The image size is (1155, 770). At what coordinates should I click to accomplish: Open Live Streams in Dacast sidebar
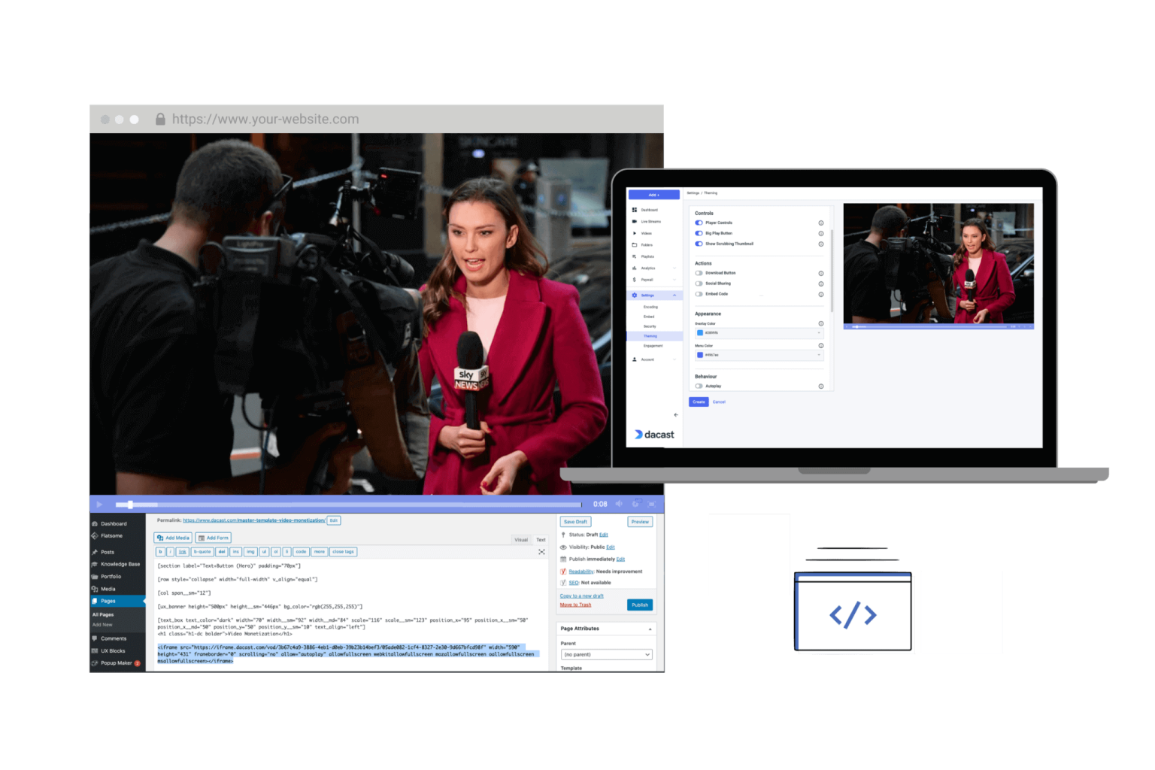(x=650, y=222)
